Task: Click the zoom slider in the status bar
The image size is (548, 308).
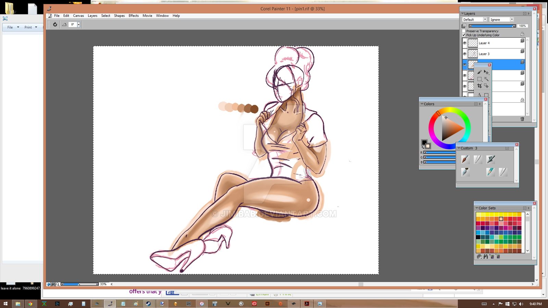Action: pos(79,284)
